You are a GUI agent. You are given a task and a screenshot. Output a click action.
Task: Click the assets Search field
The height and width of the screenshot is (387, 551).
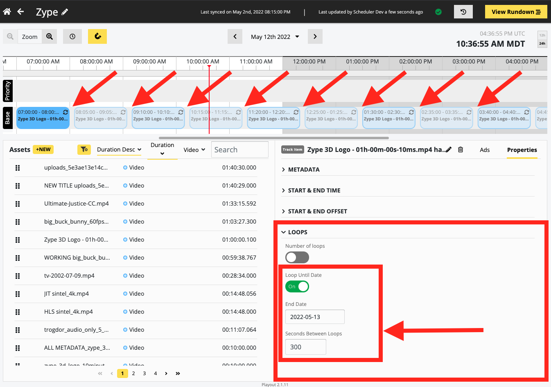(x=240, y=149)
